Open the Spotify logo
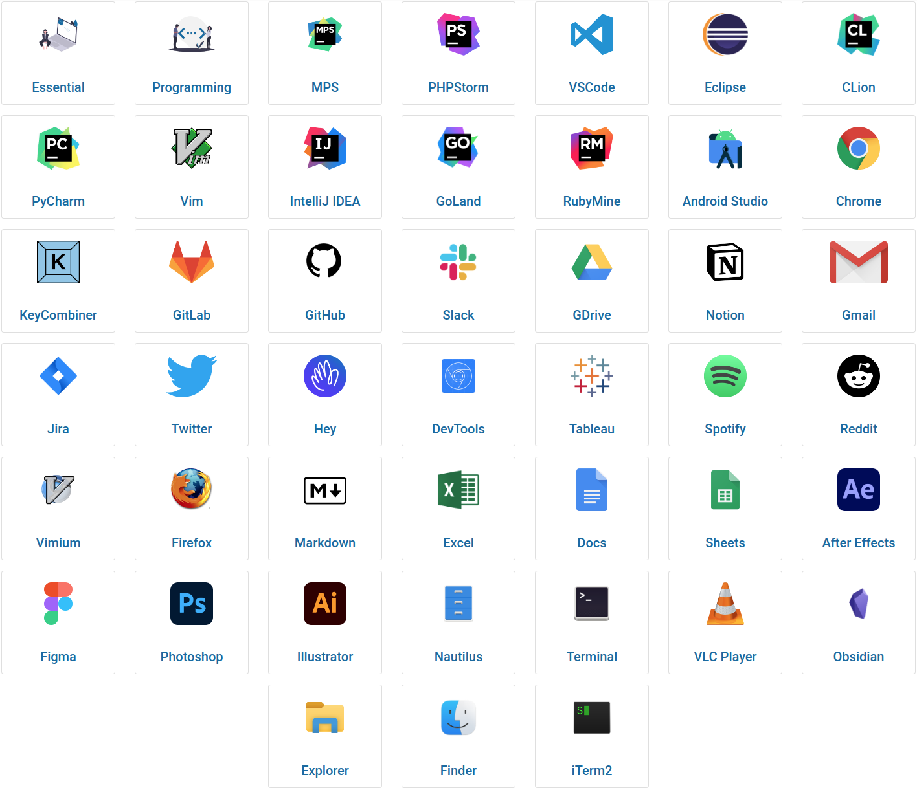Viewport: 917px width, 790px height. click(x=725, y=376)
